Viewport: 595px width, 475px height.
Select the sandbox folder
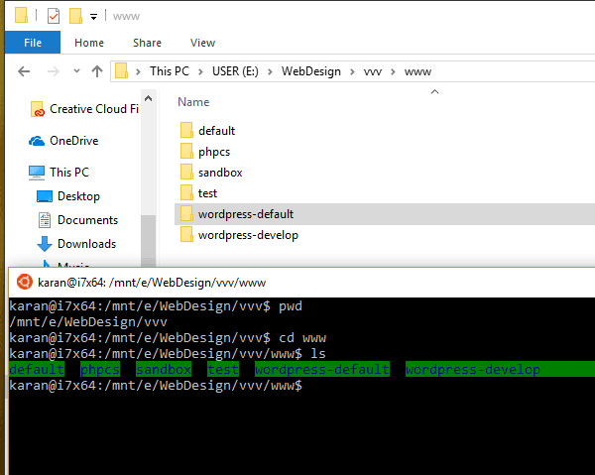(x=220, y=173)
